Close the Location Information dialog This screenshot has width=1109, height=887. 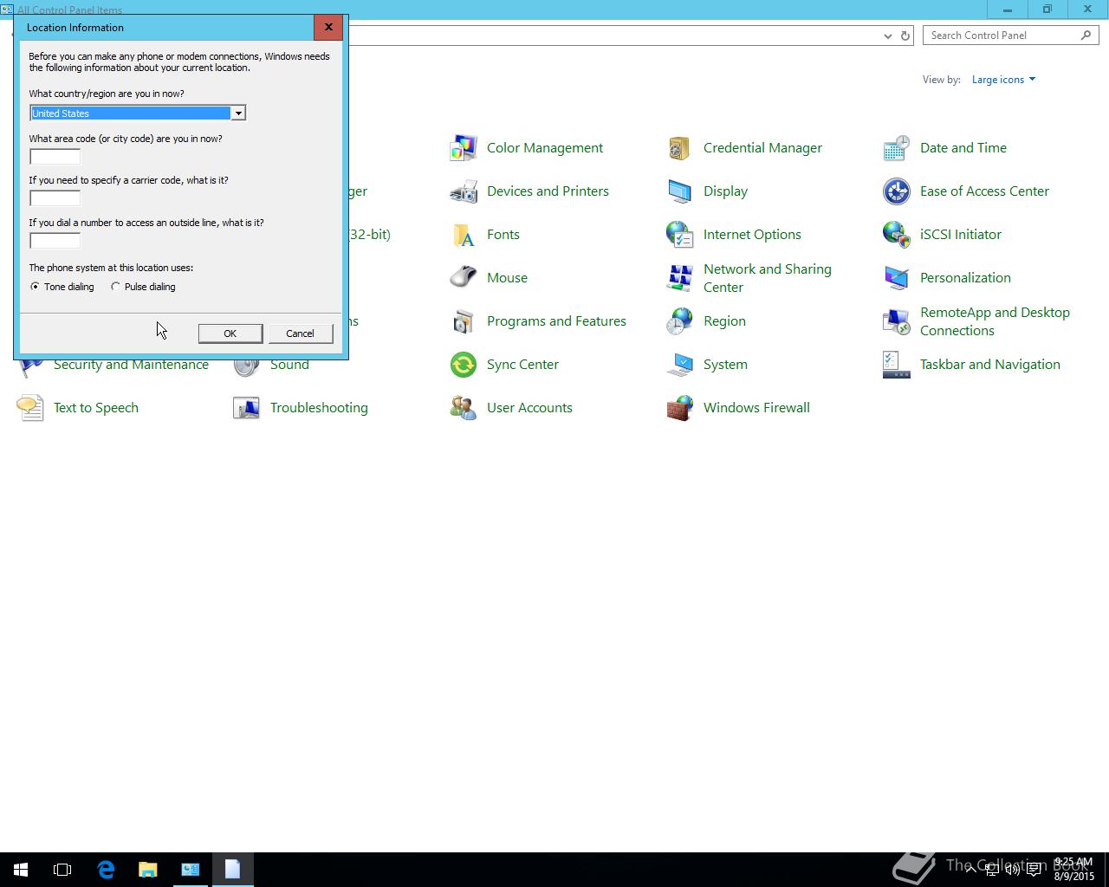pos(328,27)
